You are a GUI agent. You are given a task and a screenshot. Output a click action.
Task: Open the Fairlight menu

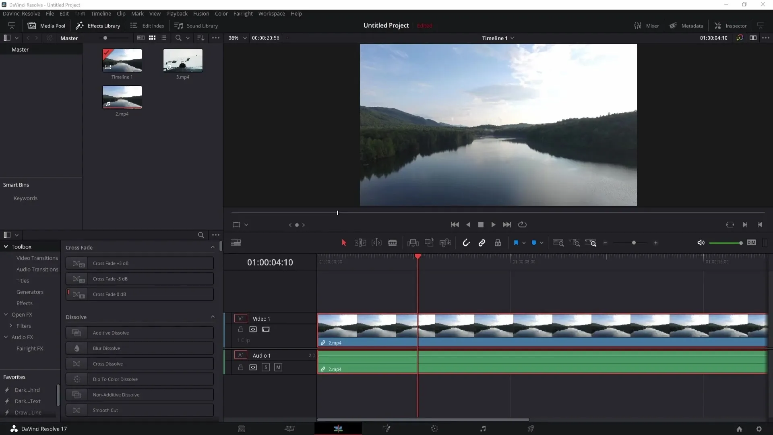coord(243,13)
